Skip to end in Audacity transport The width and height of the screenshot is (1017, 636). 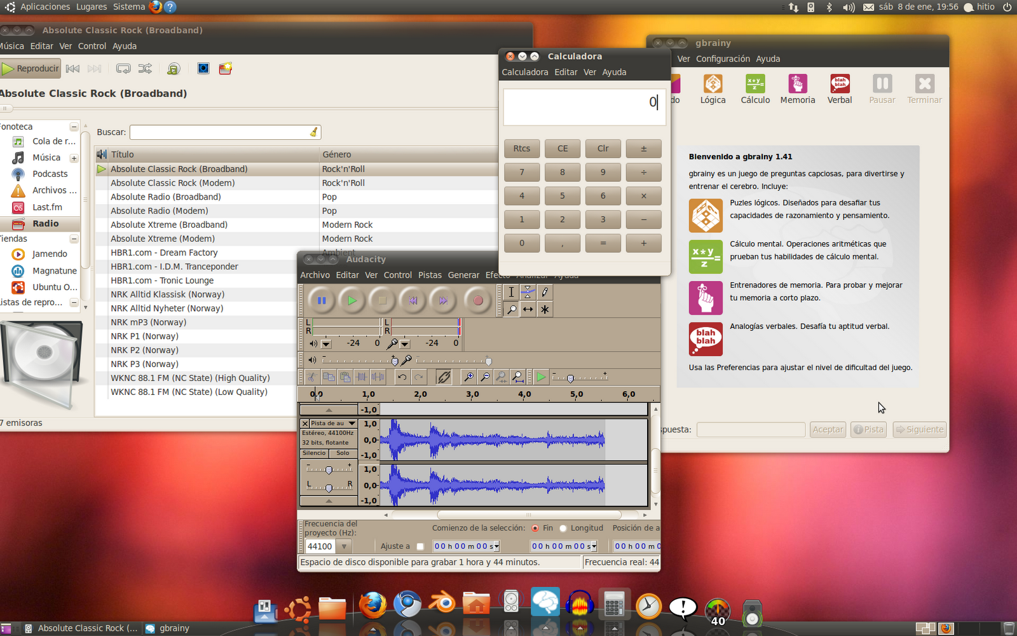pyautogui.click(x=444, y=300)
